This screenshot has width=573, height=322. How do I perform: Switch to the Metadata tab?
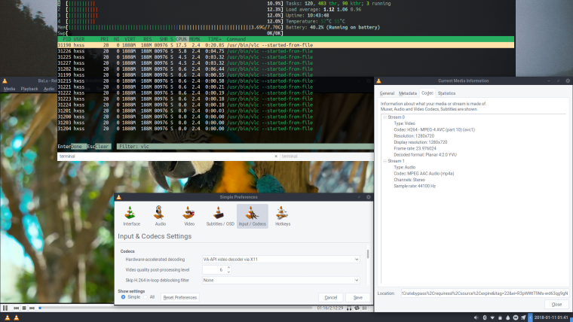click(407, 93)
